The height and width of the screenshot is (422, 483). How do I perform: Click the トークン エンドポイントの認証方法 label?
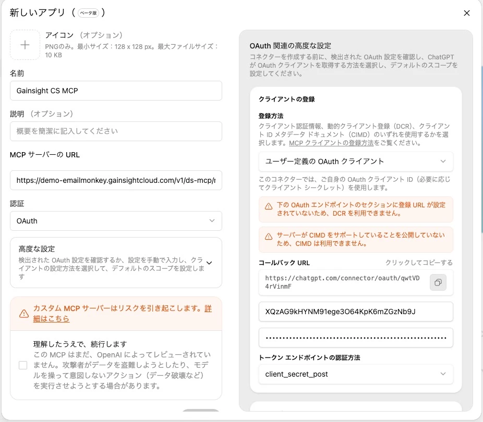(309, 357)
